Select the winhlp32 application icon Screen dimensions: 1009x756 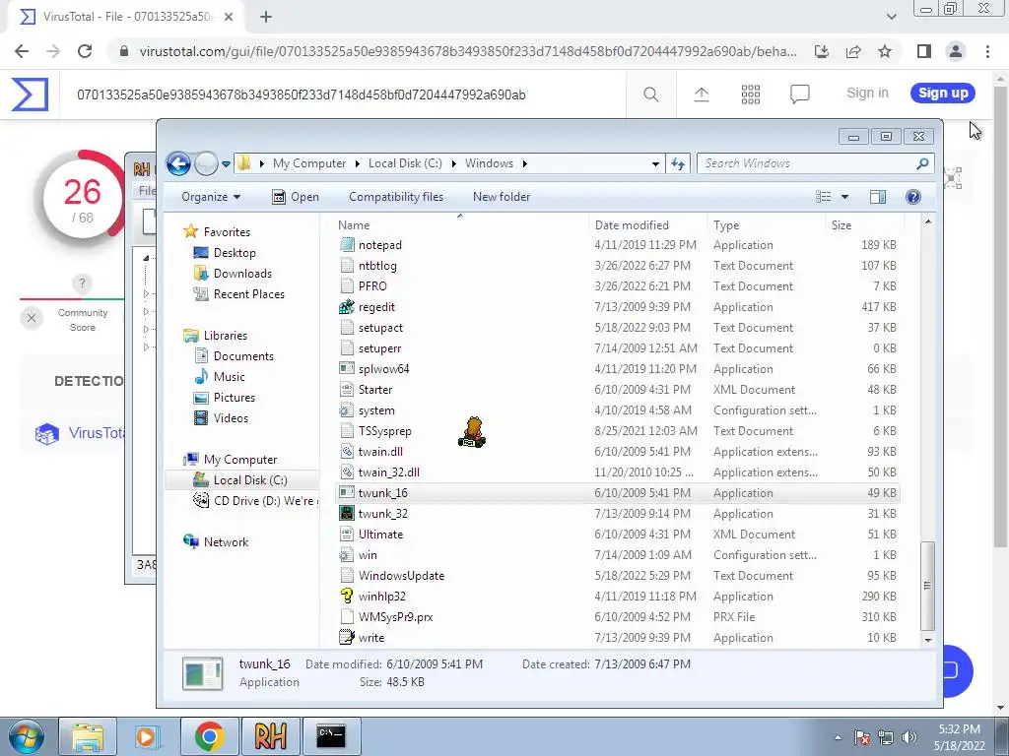(347, 596)
